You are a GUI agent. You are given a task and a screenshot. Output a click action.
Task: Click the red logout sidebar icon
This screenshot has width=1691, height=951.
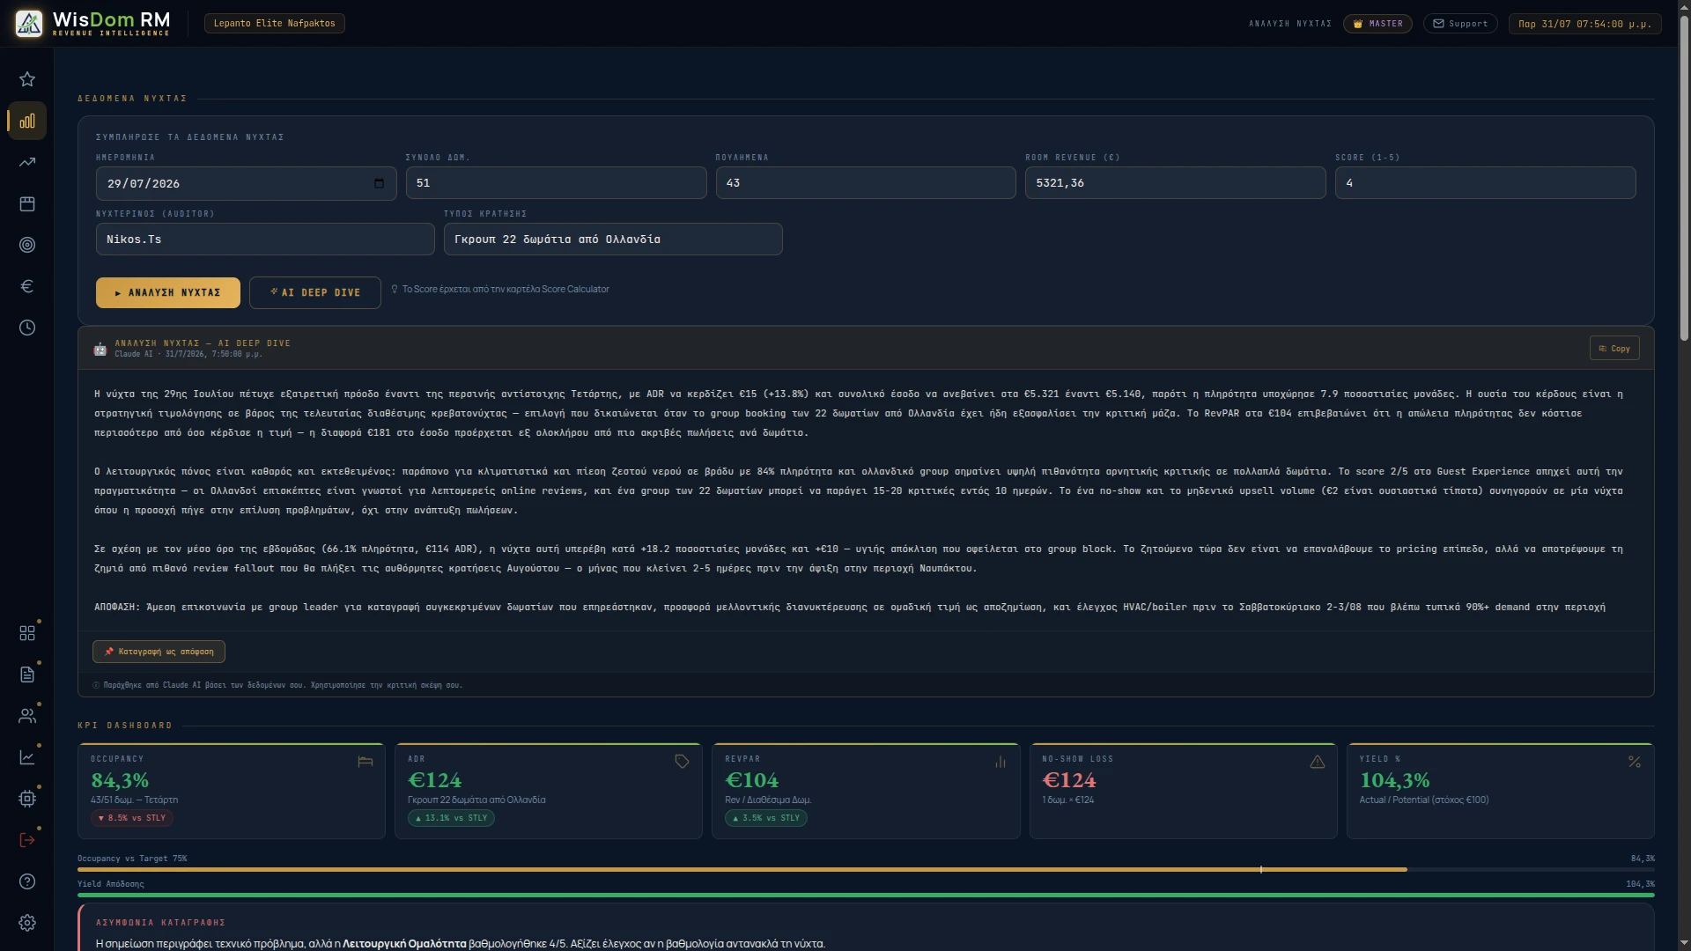(x=27, y=840)
